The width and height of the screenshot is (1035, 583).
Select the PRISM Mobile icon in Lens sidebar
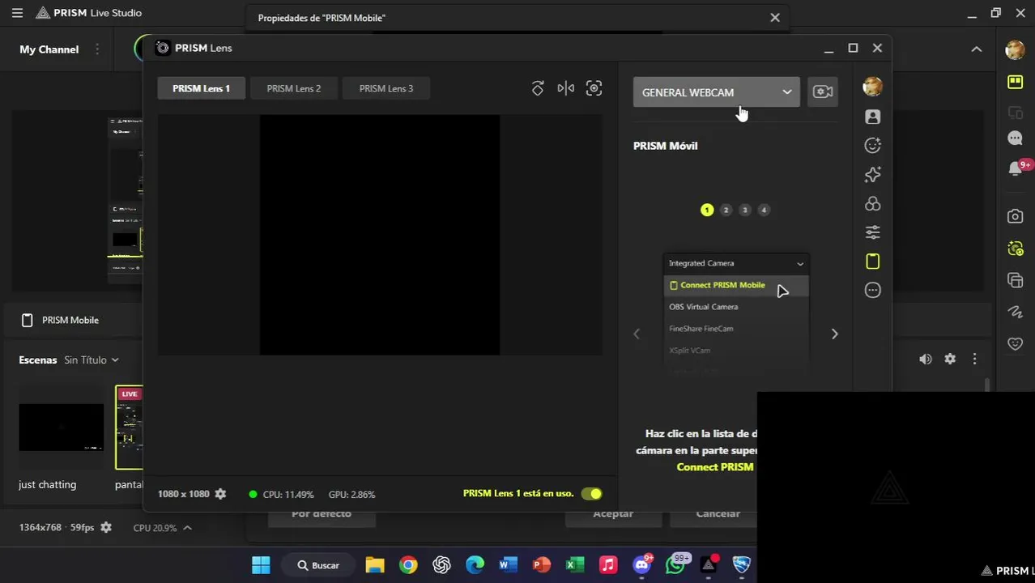pyautogui.click(x=872, y=262)
